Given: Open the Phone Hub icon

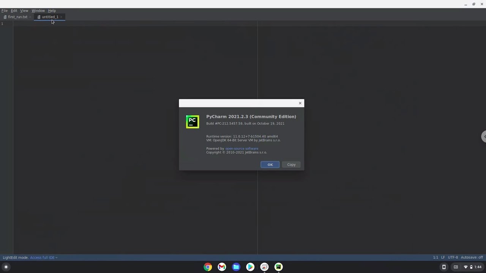Looking at the screenshot, I should [444, 267].
